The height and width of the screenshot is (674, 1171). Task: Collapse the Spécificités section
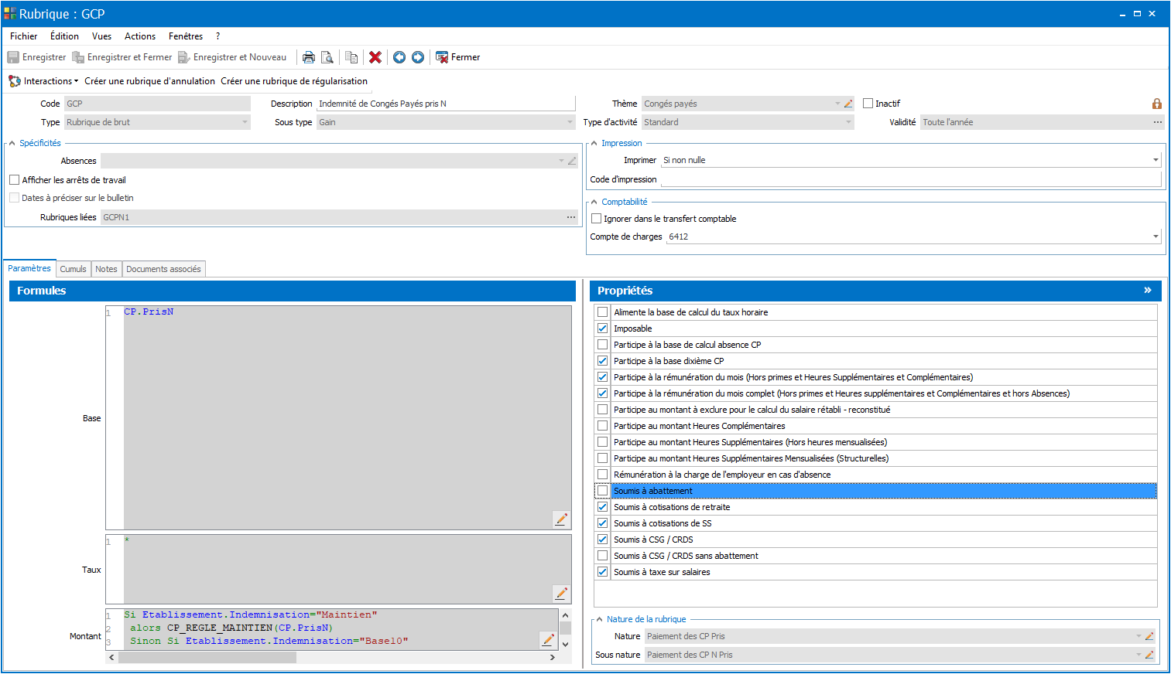coord(12,143)
